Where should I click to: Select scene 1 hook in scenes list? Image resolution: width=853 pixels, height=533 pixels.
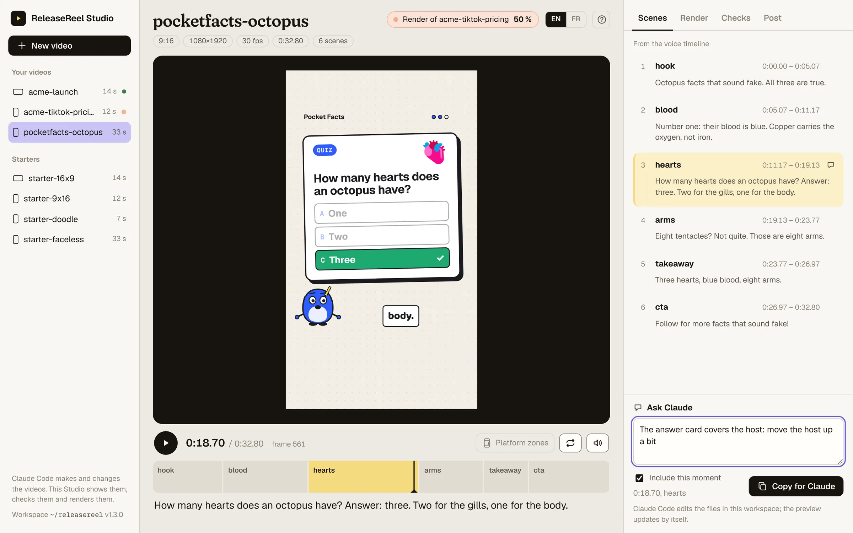click(x=738, y=74)
